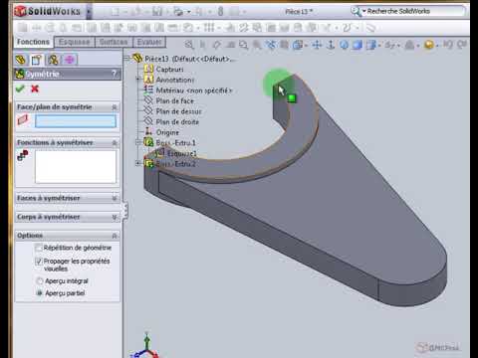Expand the Corps à symétriser section

[115, 217]
